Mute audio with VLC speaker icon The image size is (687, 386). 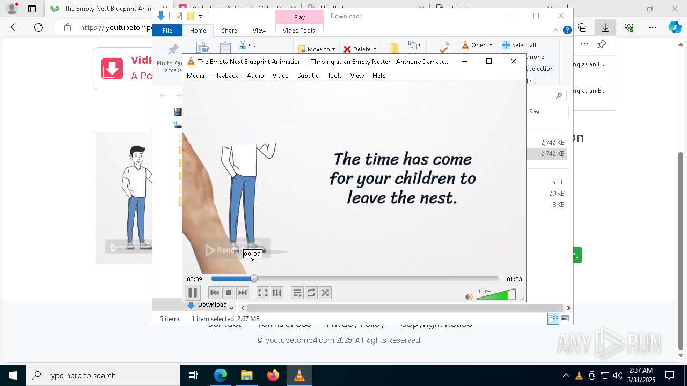click(x=469, y=296)
